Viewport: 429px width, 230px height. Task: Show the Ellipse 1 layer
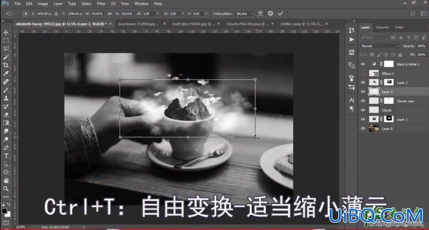[x=363, y=73]
